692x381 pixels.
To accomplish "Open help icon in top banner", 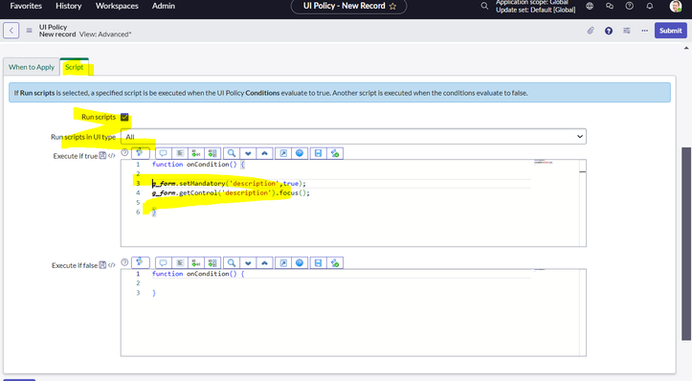I will tap(630, 6).
